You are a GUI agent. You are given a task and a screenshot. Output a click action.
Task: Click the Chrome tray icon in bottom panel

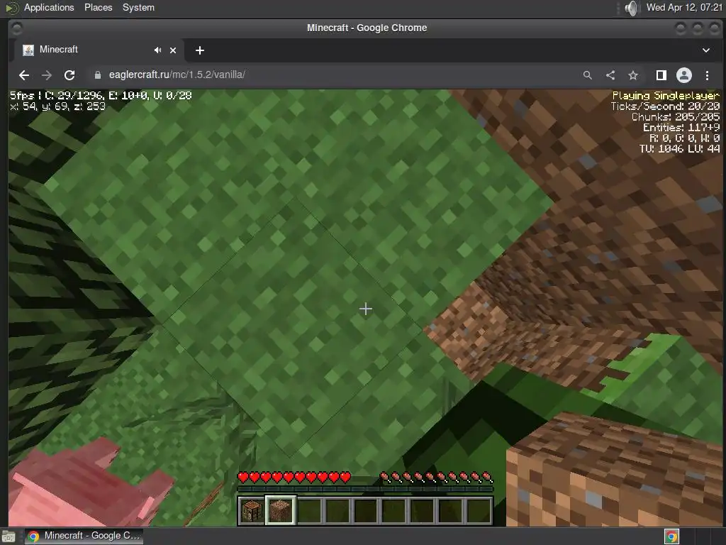pos(672,536)
